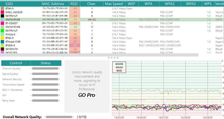Click the blue swatch beside BTHub4-FJSR
The width and height of the screenshot is (224, 119).
point(2,42)
